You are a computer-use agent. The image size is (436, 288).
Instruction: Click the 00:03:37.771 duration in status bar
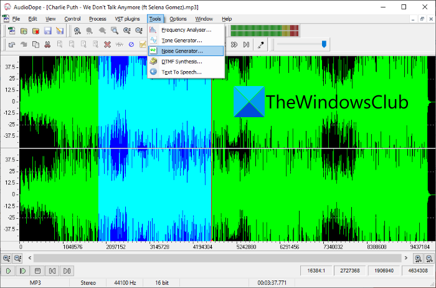coord(272,283)
